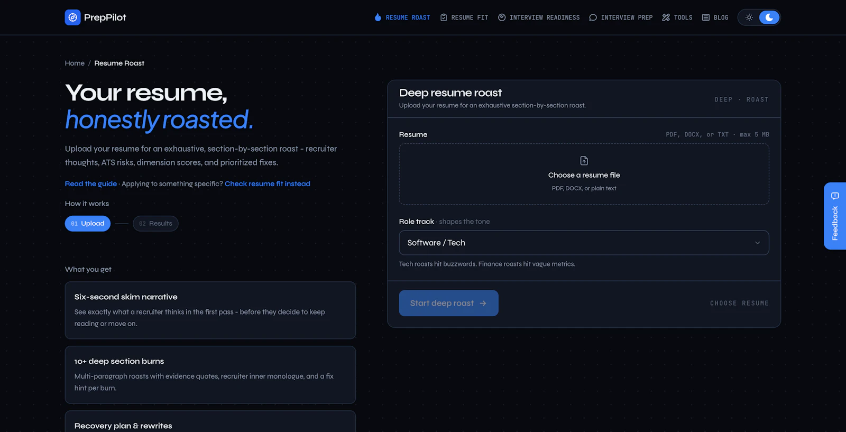Click CHOOSE RESUME status text
The width and height of the screenshot is (846, 432).
(x=739, y=304)
